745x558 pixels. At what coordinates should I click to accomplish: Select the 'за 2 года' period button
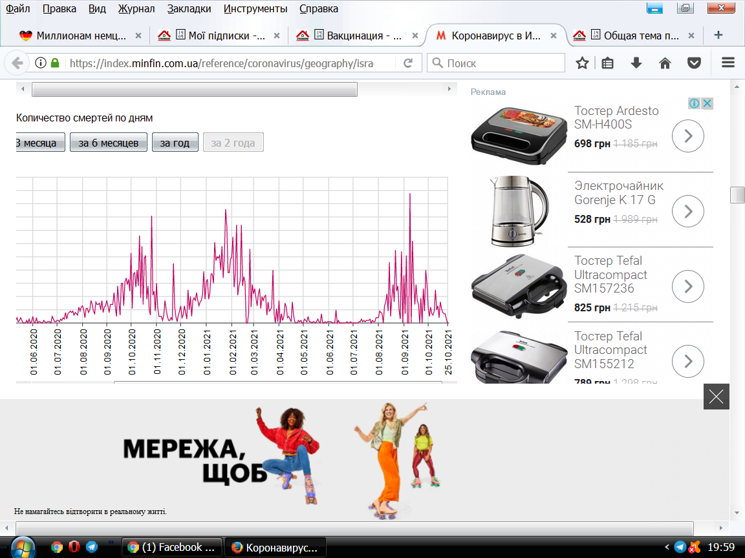233,142
